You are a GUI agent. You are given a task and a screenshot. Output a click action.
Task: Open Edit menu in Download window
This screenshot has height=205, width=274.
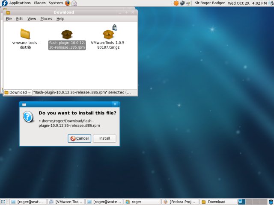point(19,19)
